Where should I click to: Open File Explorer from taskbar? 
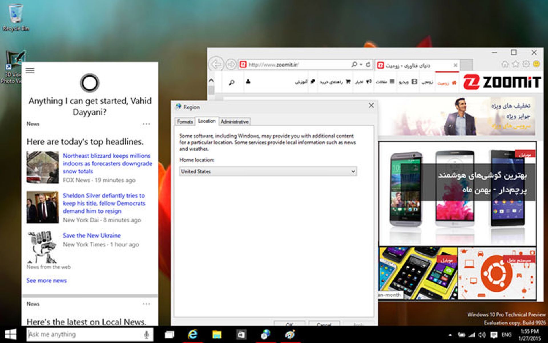click(x=217, y=334)
